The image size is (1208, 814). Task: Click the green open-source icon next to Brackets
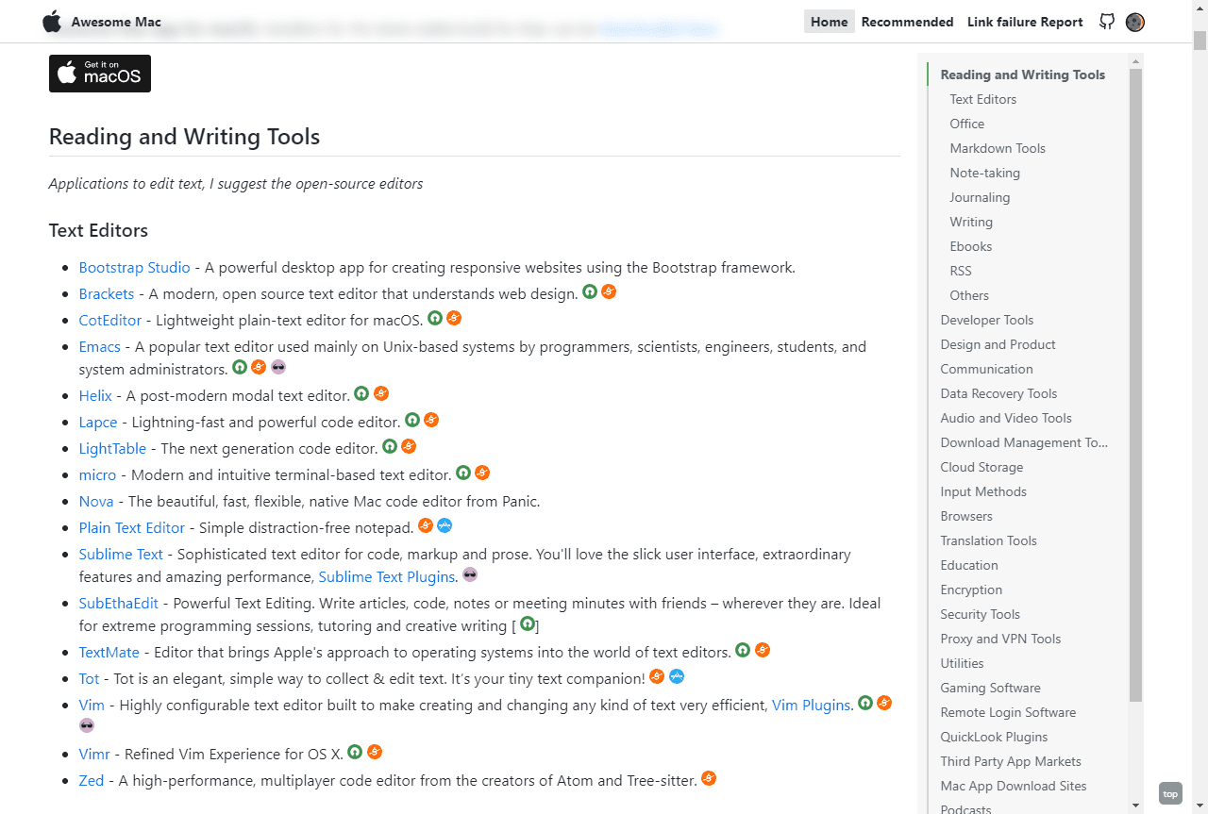pyautogui.click(x=590, y=292)
